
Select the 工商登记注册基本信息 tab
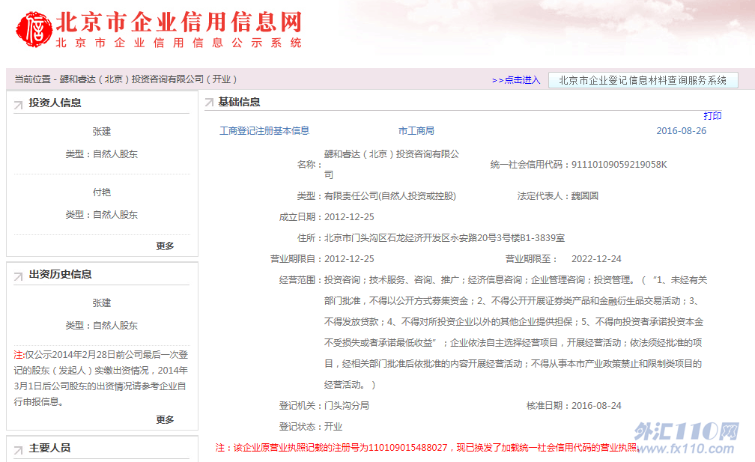264,131
